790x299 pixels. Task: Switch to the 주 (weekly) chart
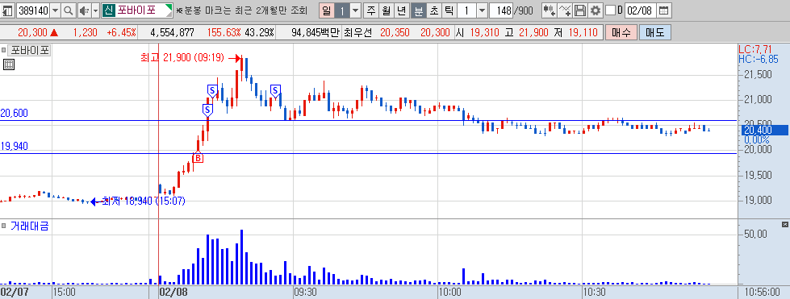(x=371, y=10)
